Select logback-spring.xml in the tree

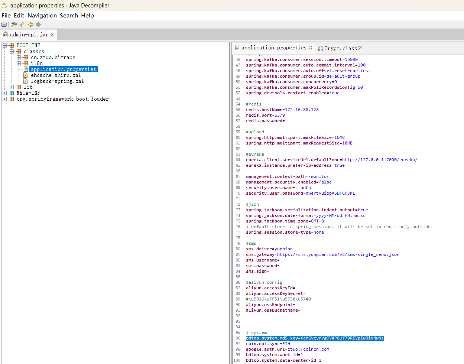(57, 81)
